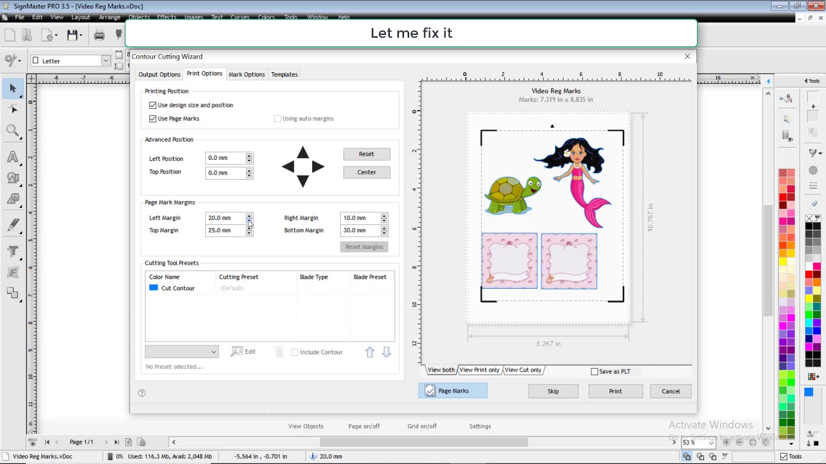The height and width of the screenshot is (464, 826).
Task: Open the zoom percentage dropdown
Action: [712, 443]
